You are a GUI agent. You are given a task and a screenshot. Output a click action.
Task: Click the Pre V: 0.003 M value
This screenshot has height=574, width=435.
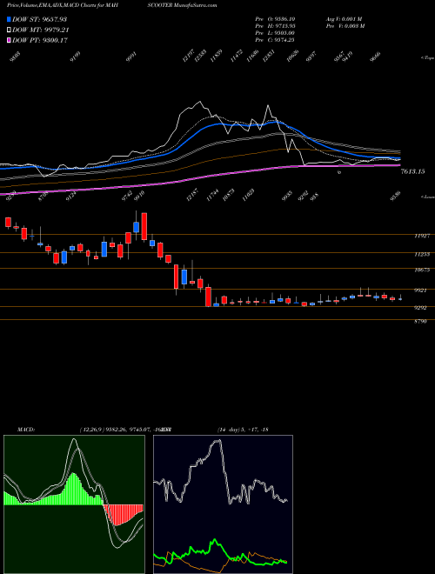345,26
